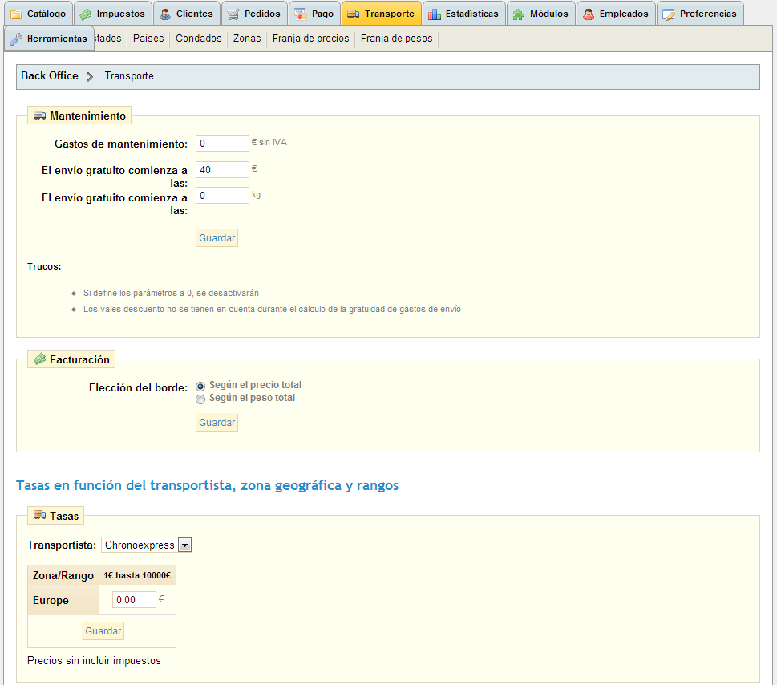Click the 1€ hasta 10000€ range header
Image resolution: width=777 pixels, height=685 pixels.
[137, 575]
